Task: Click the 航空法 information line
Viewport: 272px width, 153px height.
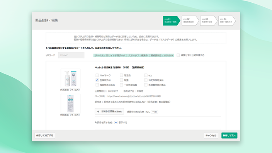Action: [x=133, y=102]
